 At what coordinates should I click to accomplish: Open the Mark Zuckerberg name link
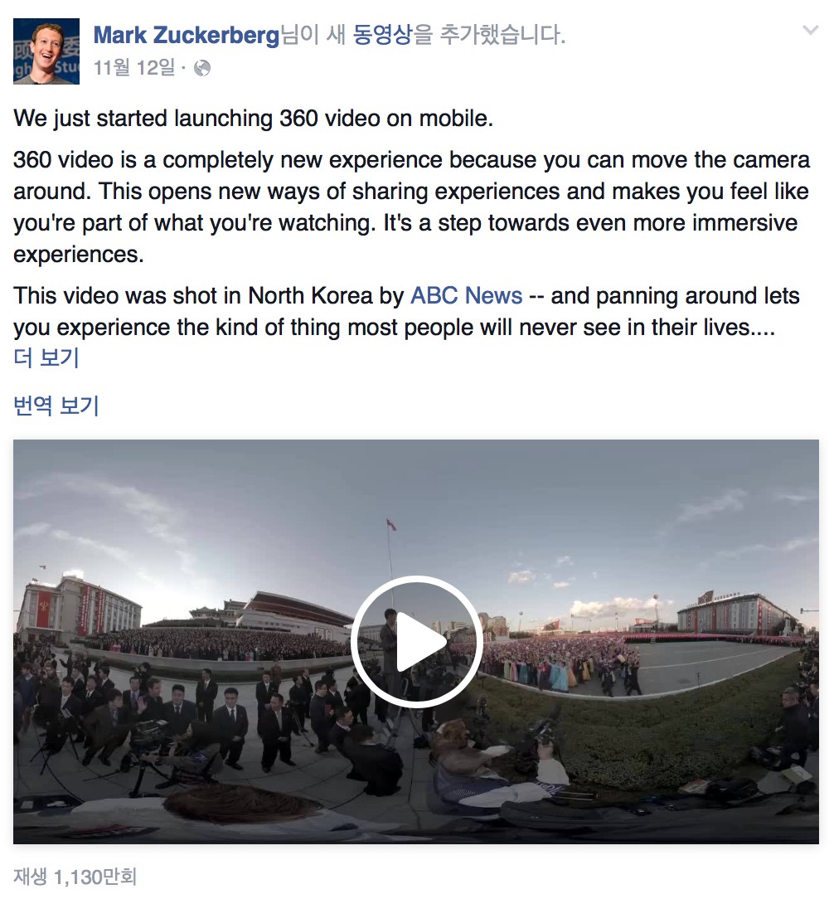187,35
